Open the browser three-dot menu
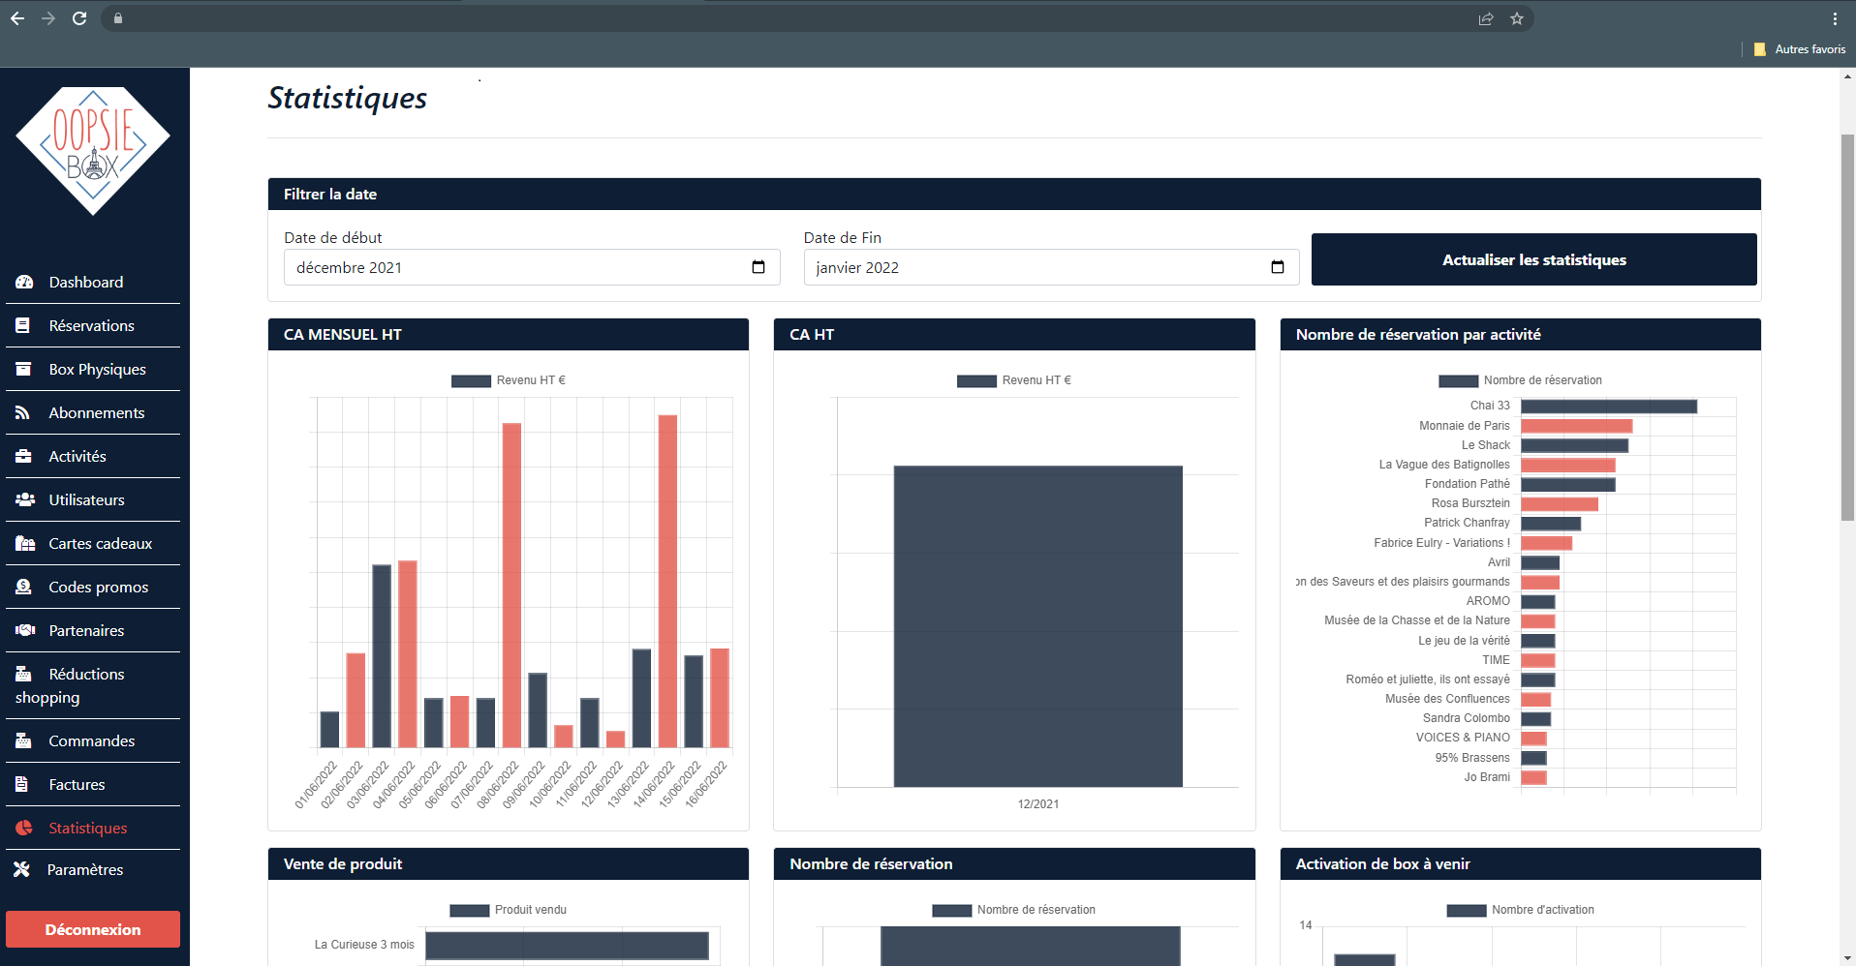The image size is (1856, 966). pyautogui.click(x=1835, y=18)
